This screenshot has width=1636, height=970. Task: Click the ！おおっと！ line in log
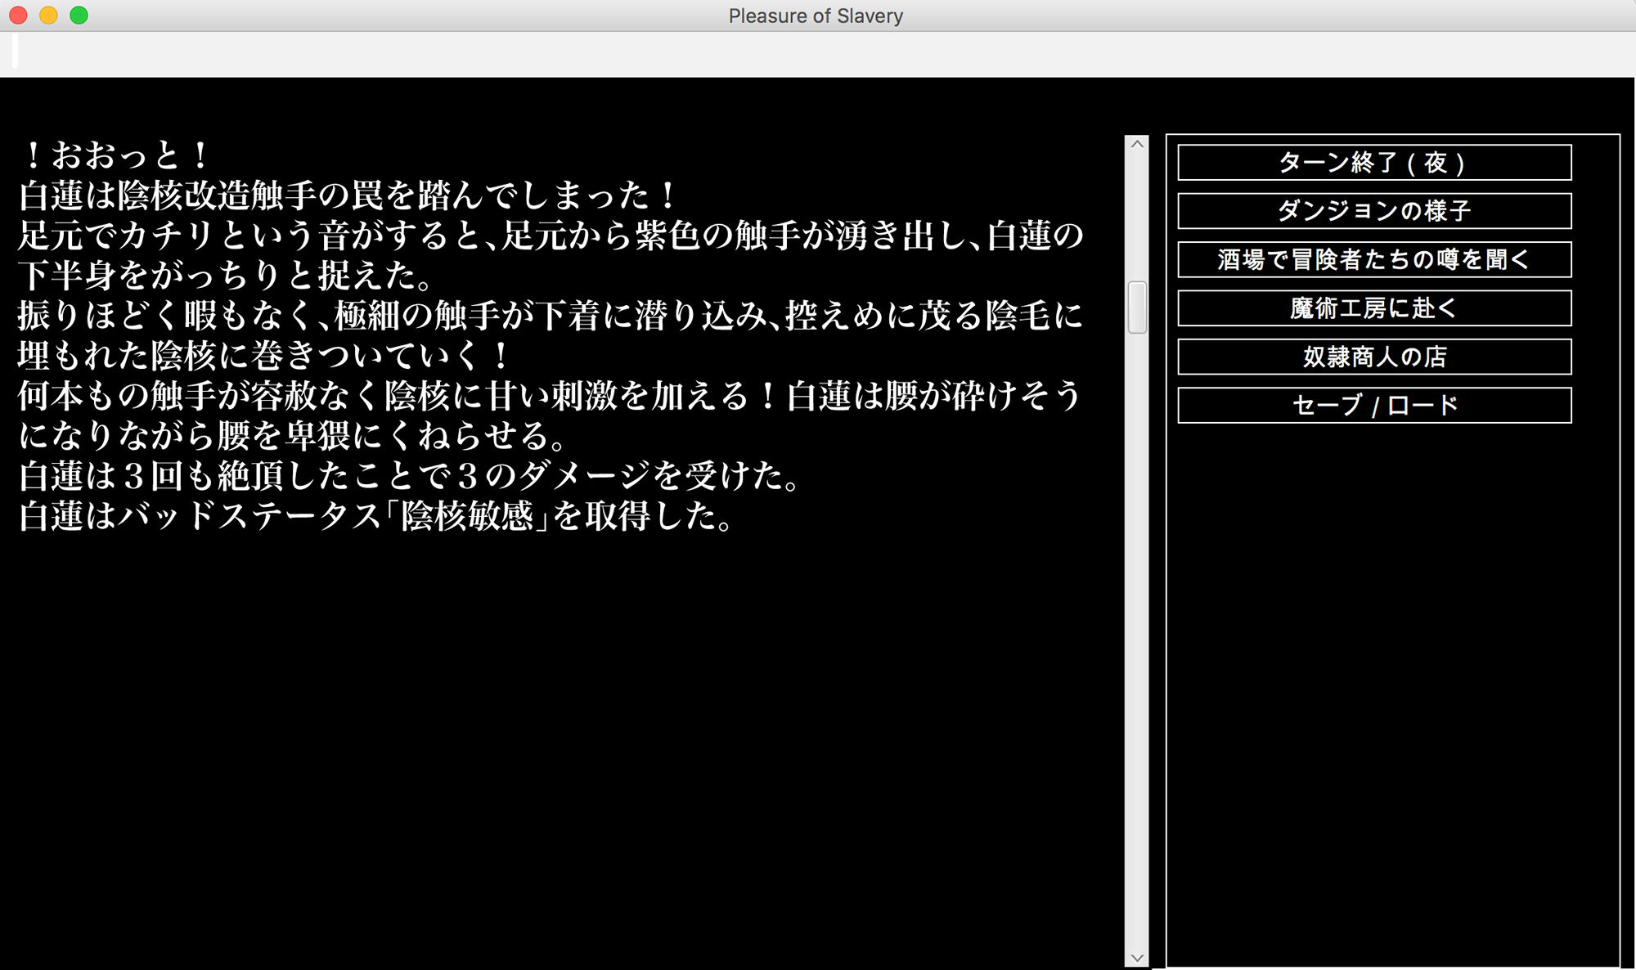115,155
